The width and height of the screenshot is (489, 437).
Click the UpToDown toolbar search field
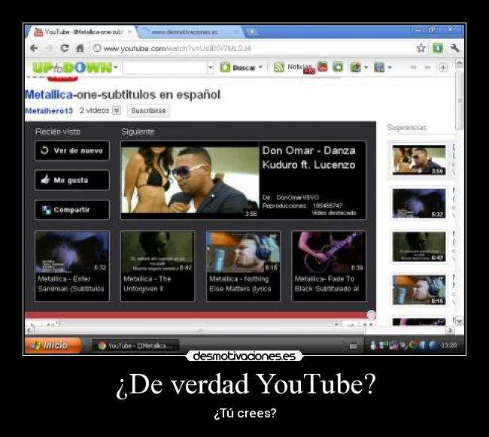[x=165, y=68]
